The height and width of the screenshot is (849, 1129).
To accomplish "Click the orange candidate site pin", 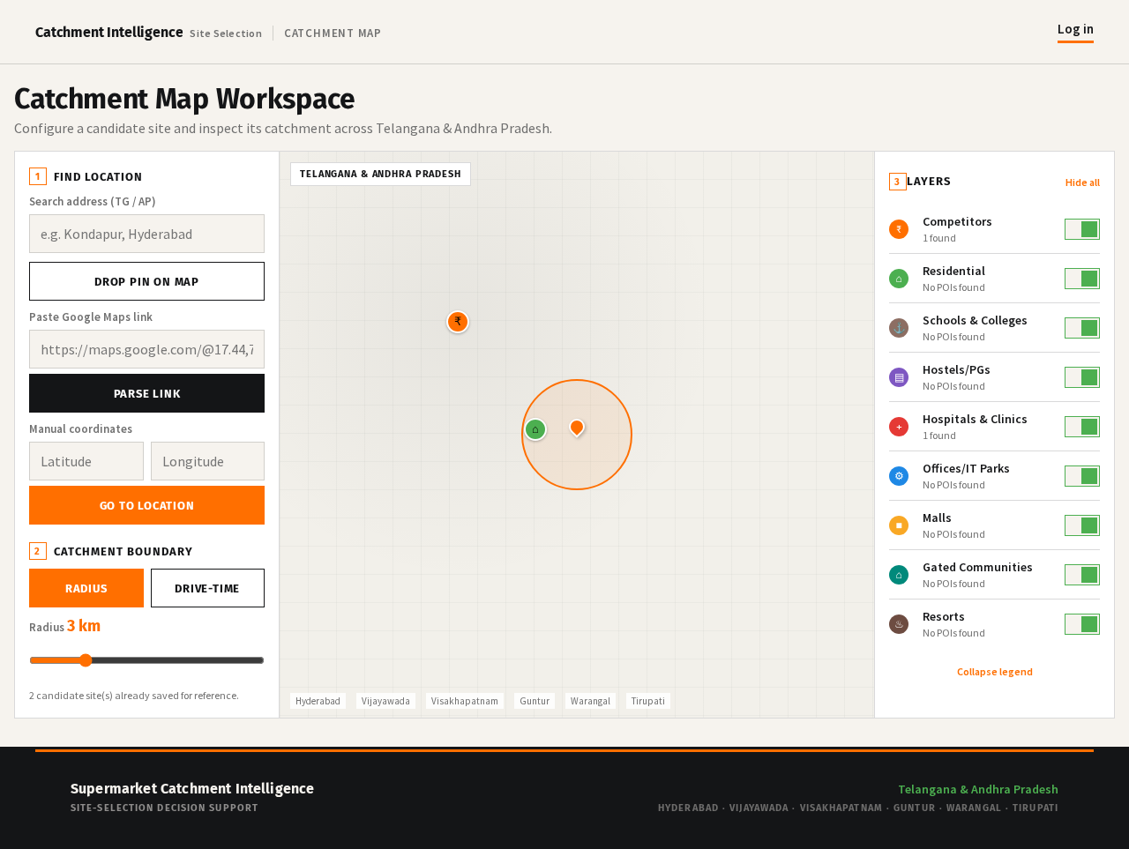I will click(x=577, y=428).
